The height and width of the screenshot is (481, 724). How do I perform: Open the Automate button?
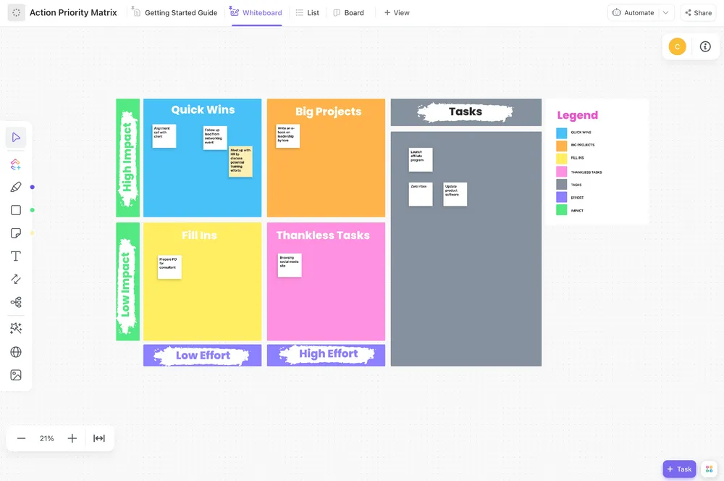pos(633,13)
